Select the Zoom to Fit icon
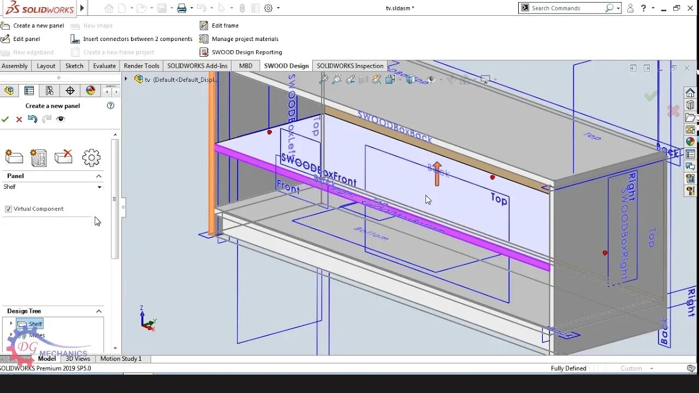Screen dimensions: 699x393 pos(324,79)
